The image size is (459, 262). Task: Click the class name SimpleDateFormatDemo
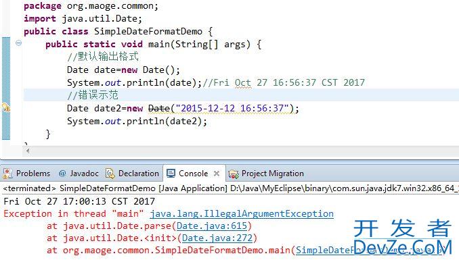coord(148,31)
